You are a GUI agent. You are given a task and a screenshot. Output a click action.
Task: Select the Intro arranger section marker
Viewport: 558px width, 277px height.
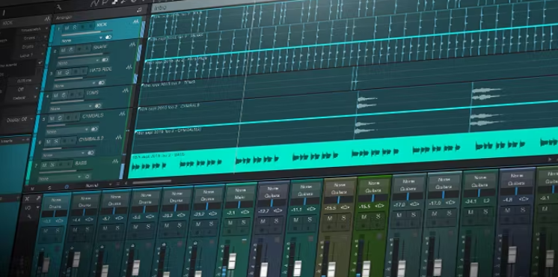tap(159, 7)
